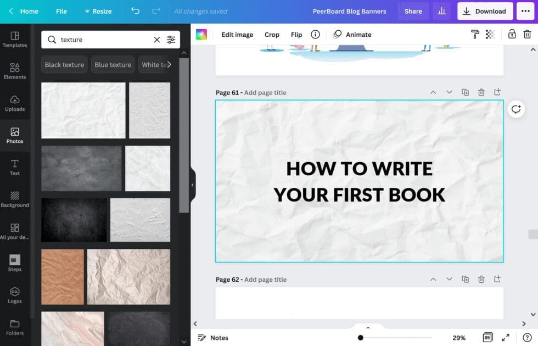This screenshot has height=346, width=538.
Task: Open search filter options
Action: click(171, 40)
